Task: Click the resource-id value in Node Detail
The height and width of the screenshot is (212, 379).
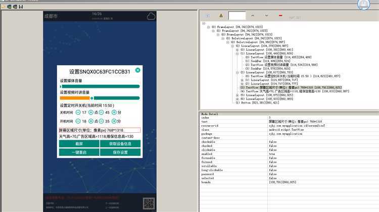Action: 297,126
